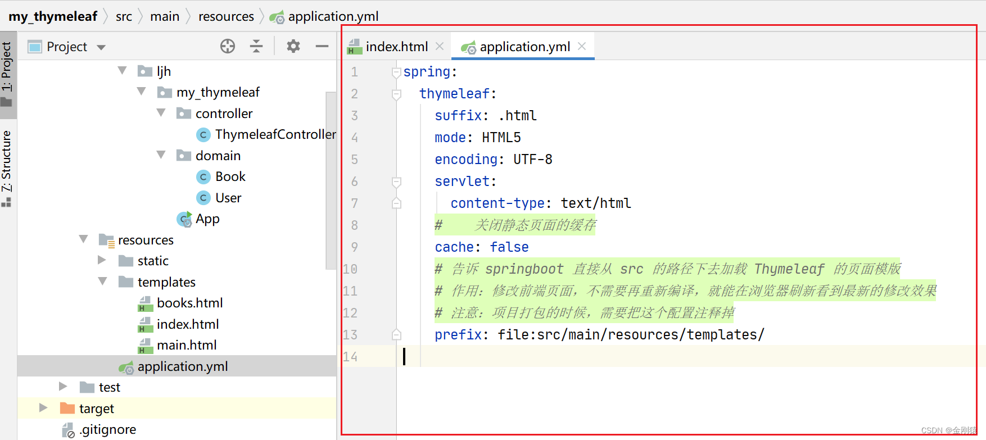
Task: Click the templates folder icon
Action: 126,282
